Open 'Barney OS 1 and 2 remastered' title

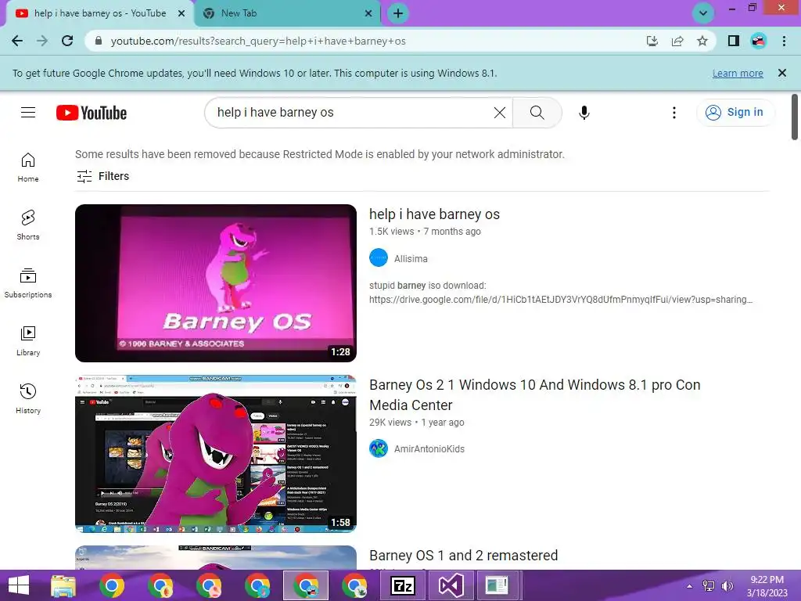[x=463, y=556]
